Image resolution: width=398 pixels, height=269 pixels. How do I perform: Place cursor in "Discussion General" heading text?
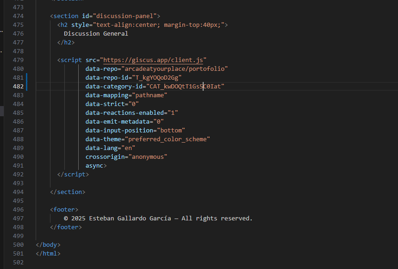pos(96,33)
